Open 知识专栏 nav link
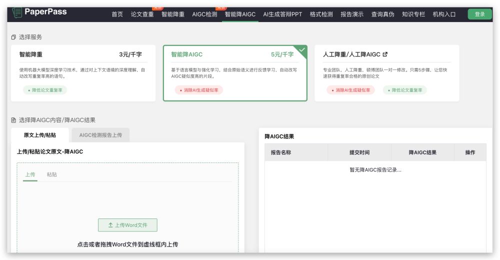This screenshot has width=500, height=260. (x=413, y=14)
